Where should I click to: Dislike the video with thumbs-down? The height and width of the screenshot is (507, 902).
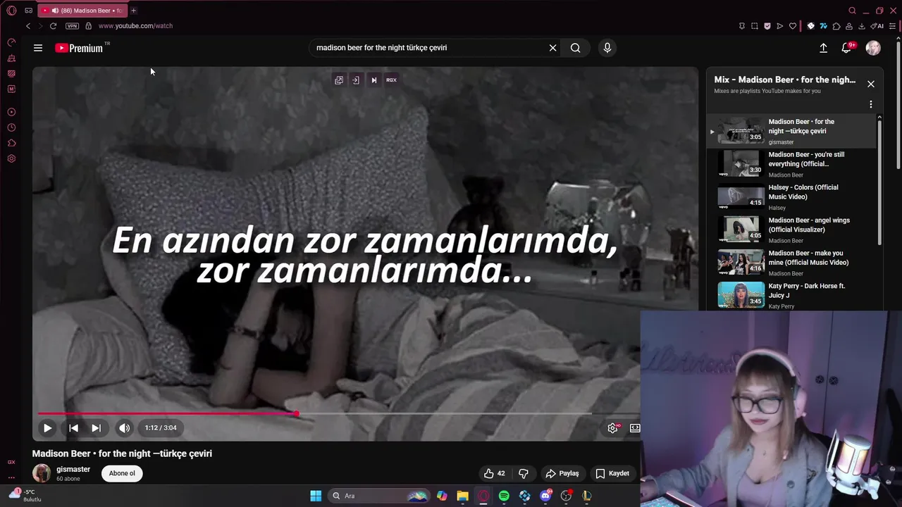click(x=523, y=473)
